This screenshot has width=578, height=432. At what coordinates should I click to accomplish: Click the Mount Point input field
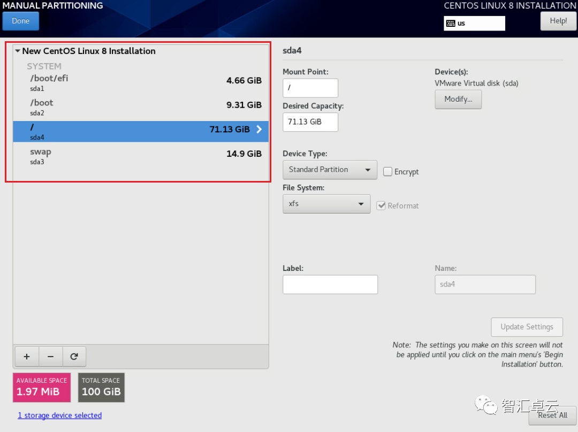[x=310, y=88]
